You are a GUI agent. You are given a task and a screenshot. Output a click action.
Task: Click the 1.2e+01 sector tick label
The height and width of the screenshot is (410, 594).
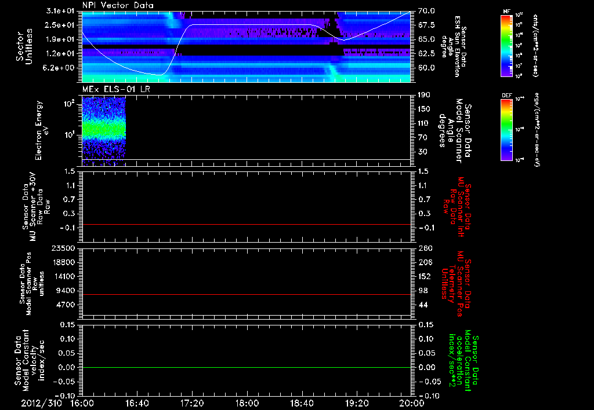click(60, 53)
